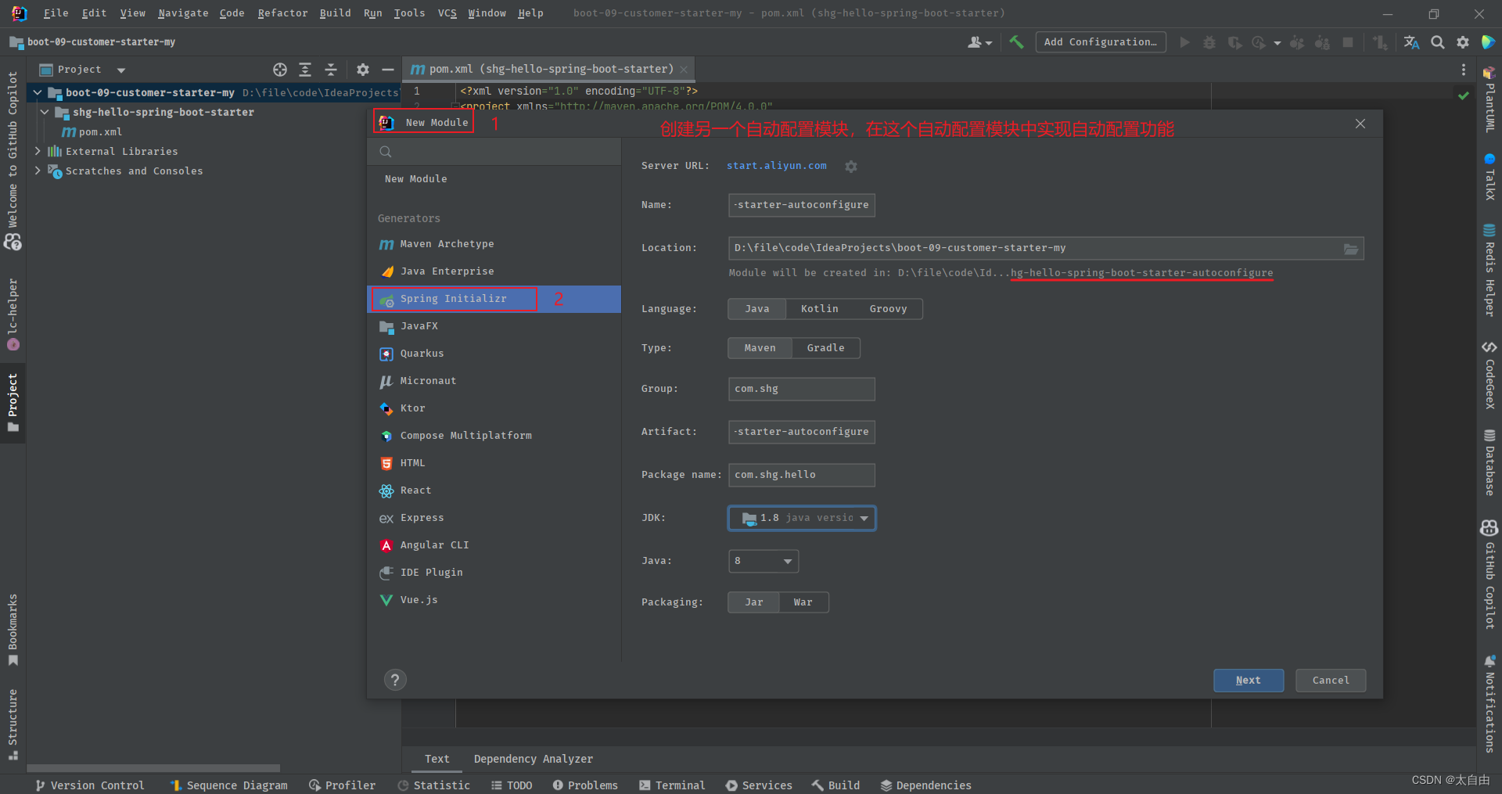The width and height of the screenshot is (1502, 794).
Task: Open Notifications tool window
Action: point(1489,704)
